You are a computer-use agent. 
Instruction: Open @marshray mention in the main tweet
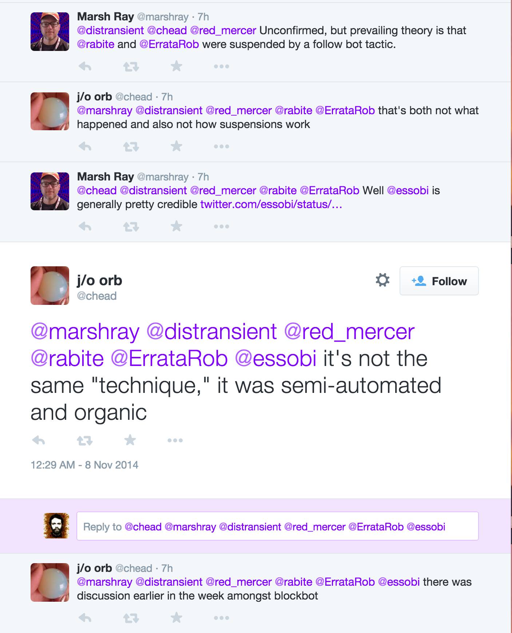[x=85, y=332]
